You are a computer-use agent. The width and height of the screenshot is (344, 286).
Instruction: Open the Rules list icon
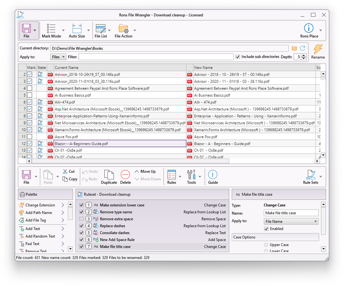[172, 175]
